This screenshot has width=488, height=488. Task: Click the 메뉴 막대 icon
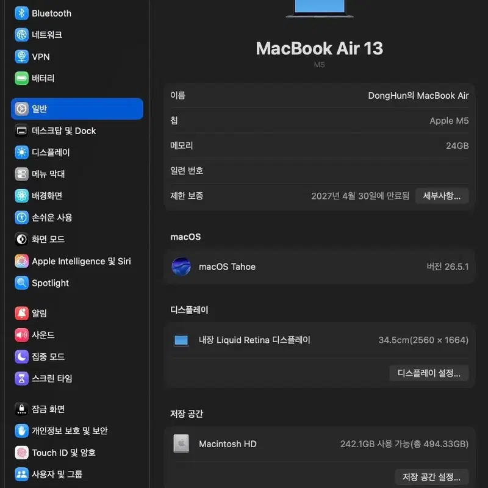coord(21,174)
